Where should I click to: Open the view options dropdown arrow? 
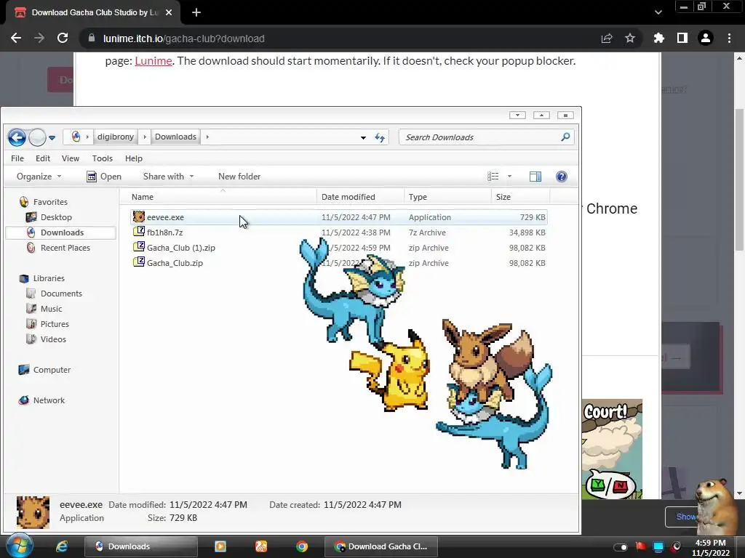coord(509,177)
